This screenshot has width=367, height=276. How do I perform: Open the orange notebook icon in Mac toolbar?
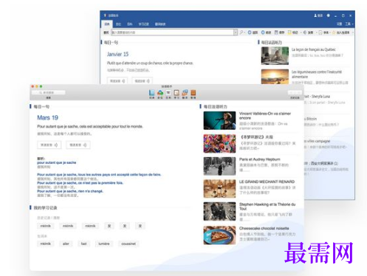193,93
